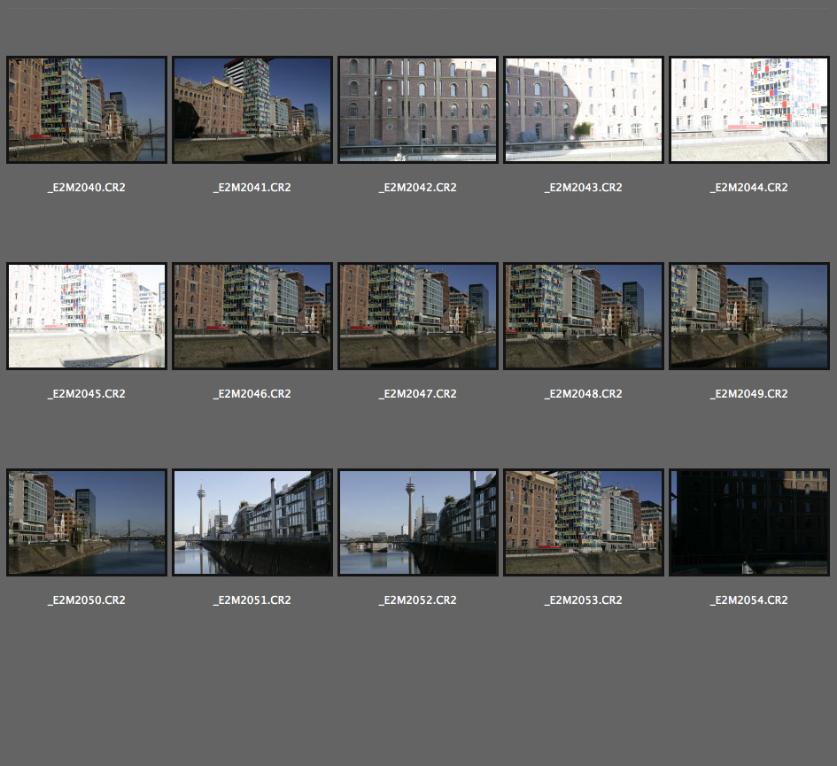Select the TV tower photo _E2M2051.CR2
Image resolution: width=837 pixels, height=766 pixels.
coord(252,522)
